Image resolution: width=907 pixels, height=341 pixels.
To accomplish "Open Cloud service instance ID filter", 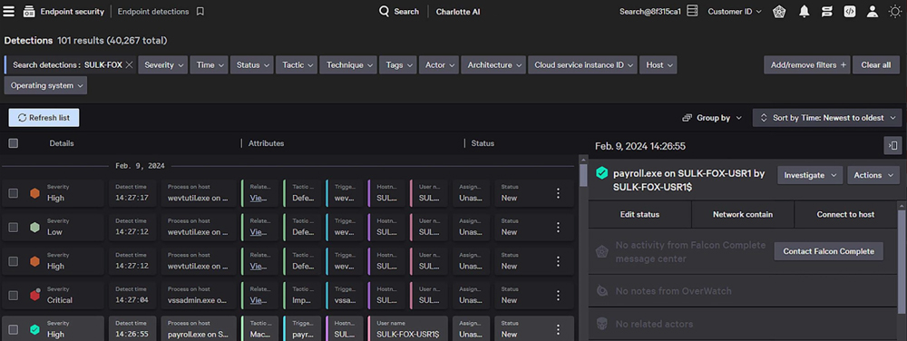I will (x=583, y=65).
